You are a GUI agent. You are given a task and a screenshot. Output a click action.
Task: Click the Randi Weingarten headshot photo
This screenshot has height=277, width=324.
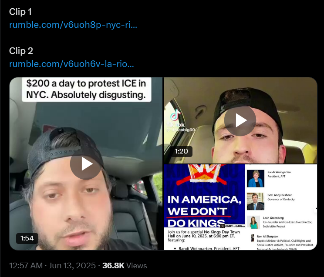[x=256, y=179]
